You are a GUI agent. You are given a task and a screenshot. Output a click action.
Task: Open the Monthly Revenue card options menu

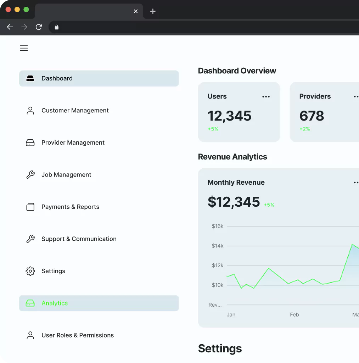[356, 183]
